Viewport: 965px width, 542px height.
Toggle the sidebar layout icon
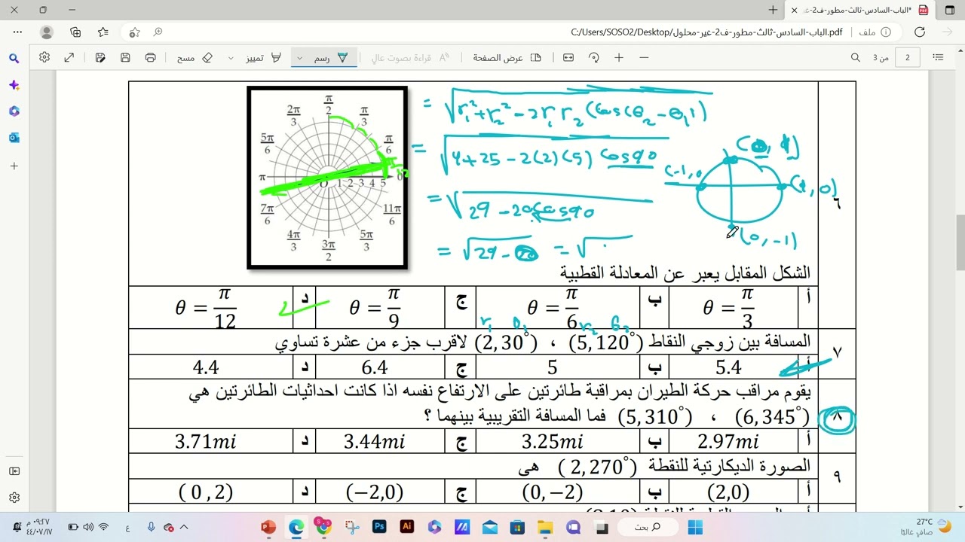[x=14, y=471]
